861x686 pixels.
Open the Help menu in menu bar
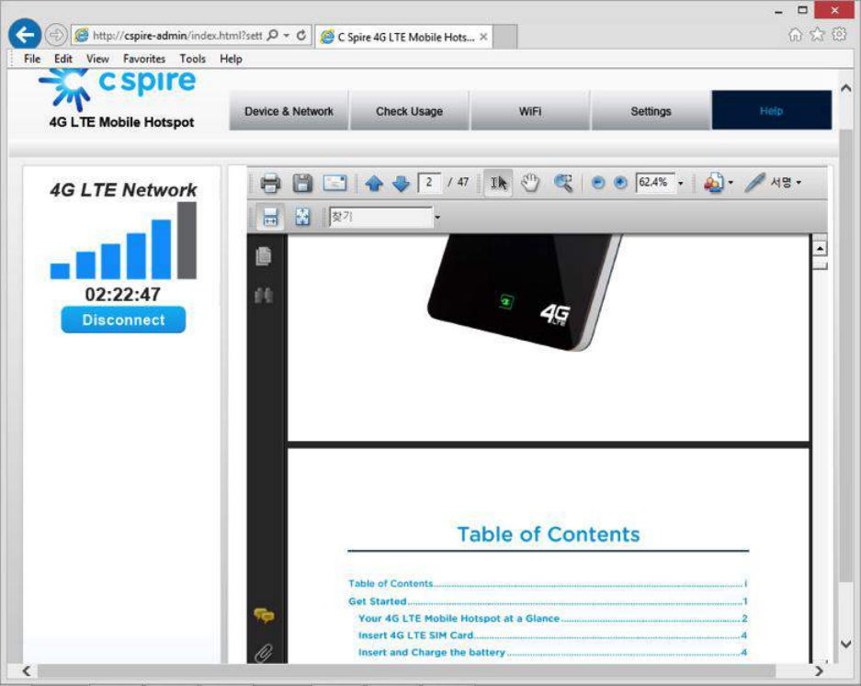click(231, 59)
